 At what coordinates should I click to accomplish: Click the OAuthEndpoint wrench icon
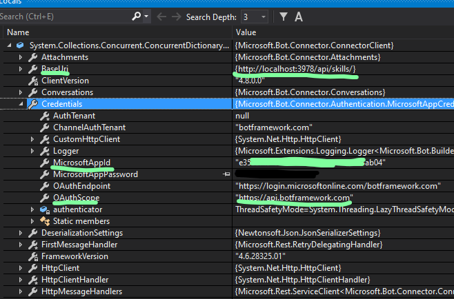(x=44, y=186)
